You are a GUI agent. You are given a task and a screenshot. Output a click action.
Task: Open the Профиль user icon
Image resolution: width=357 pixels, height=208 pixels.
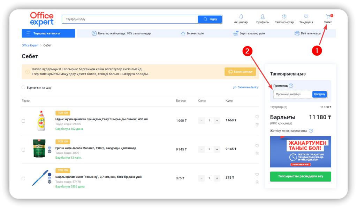263,17
